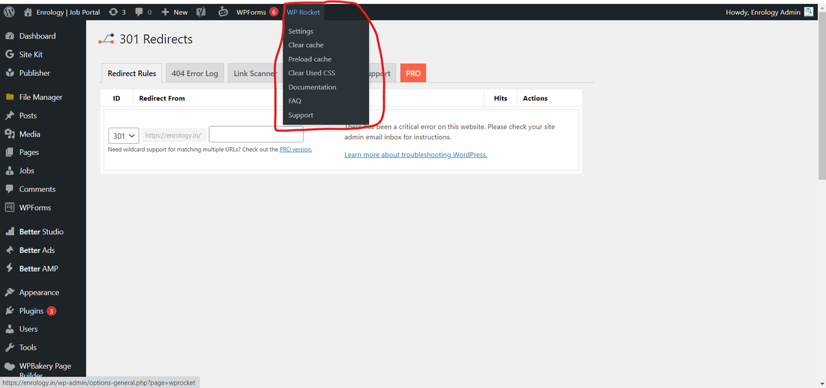Open the Yoast SEO icon in admin bar
The width and height of the screenshot is (826, 388).
click(x=201, y=12)
